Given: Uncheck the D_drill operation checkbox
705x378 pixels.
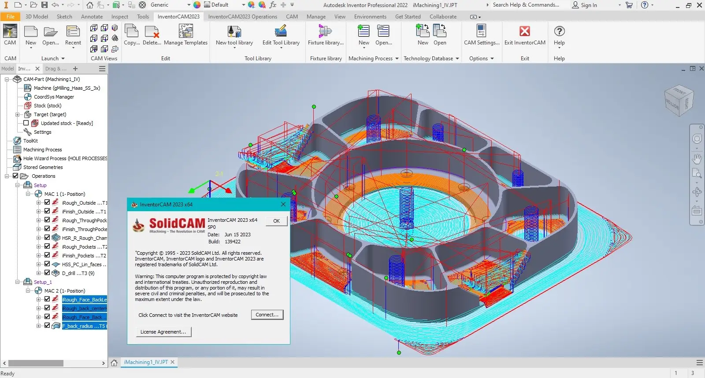Looking at the screenshot, I should pos(47,273).
